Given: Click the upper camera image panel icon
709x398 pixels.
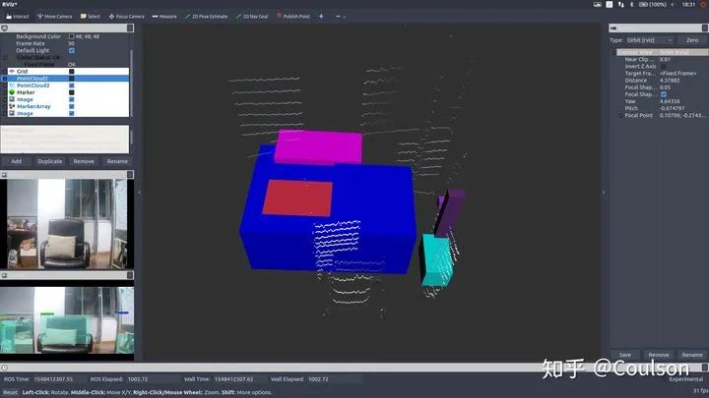Looking at the screenshot, I should tap(4, 175).
